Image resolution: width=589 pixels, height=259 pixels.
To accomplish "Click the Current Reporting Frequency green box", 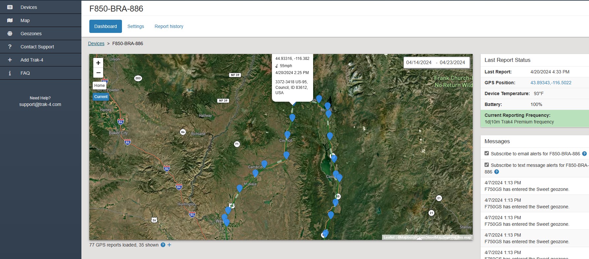I will pos(535,118).
